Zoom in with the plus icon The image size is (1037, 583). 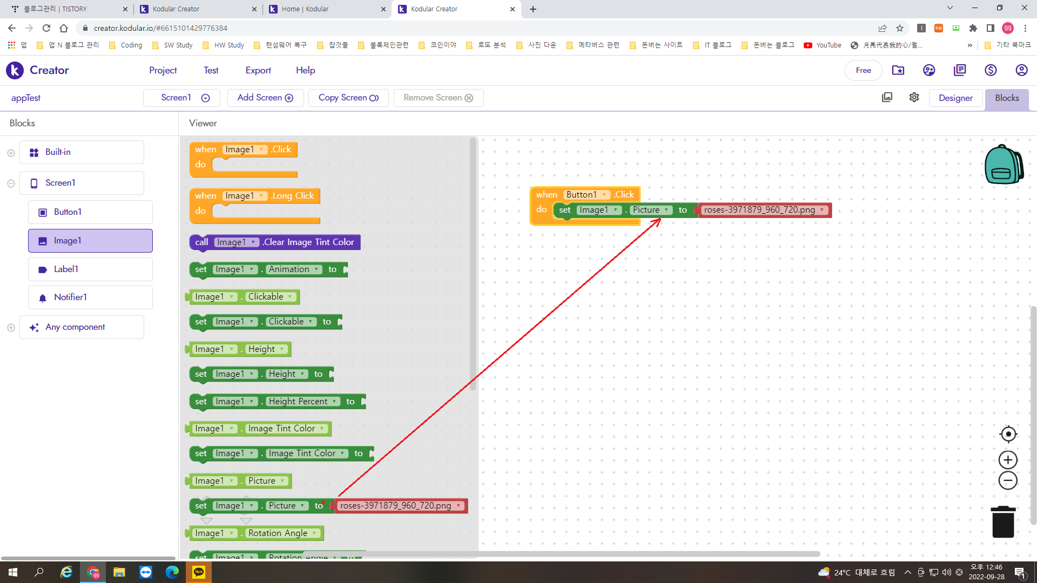(x=1008, y=460)
